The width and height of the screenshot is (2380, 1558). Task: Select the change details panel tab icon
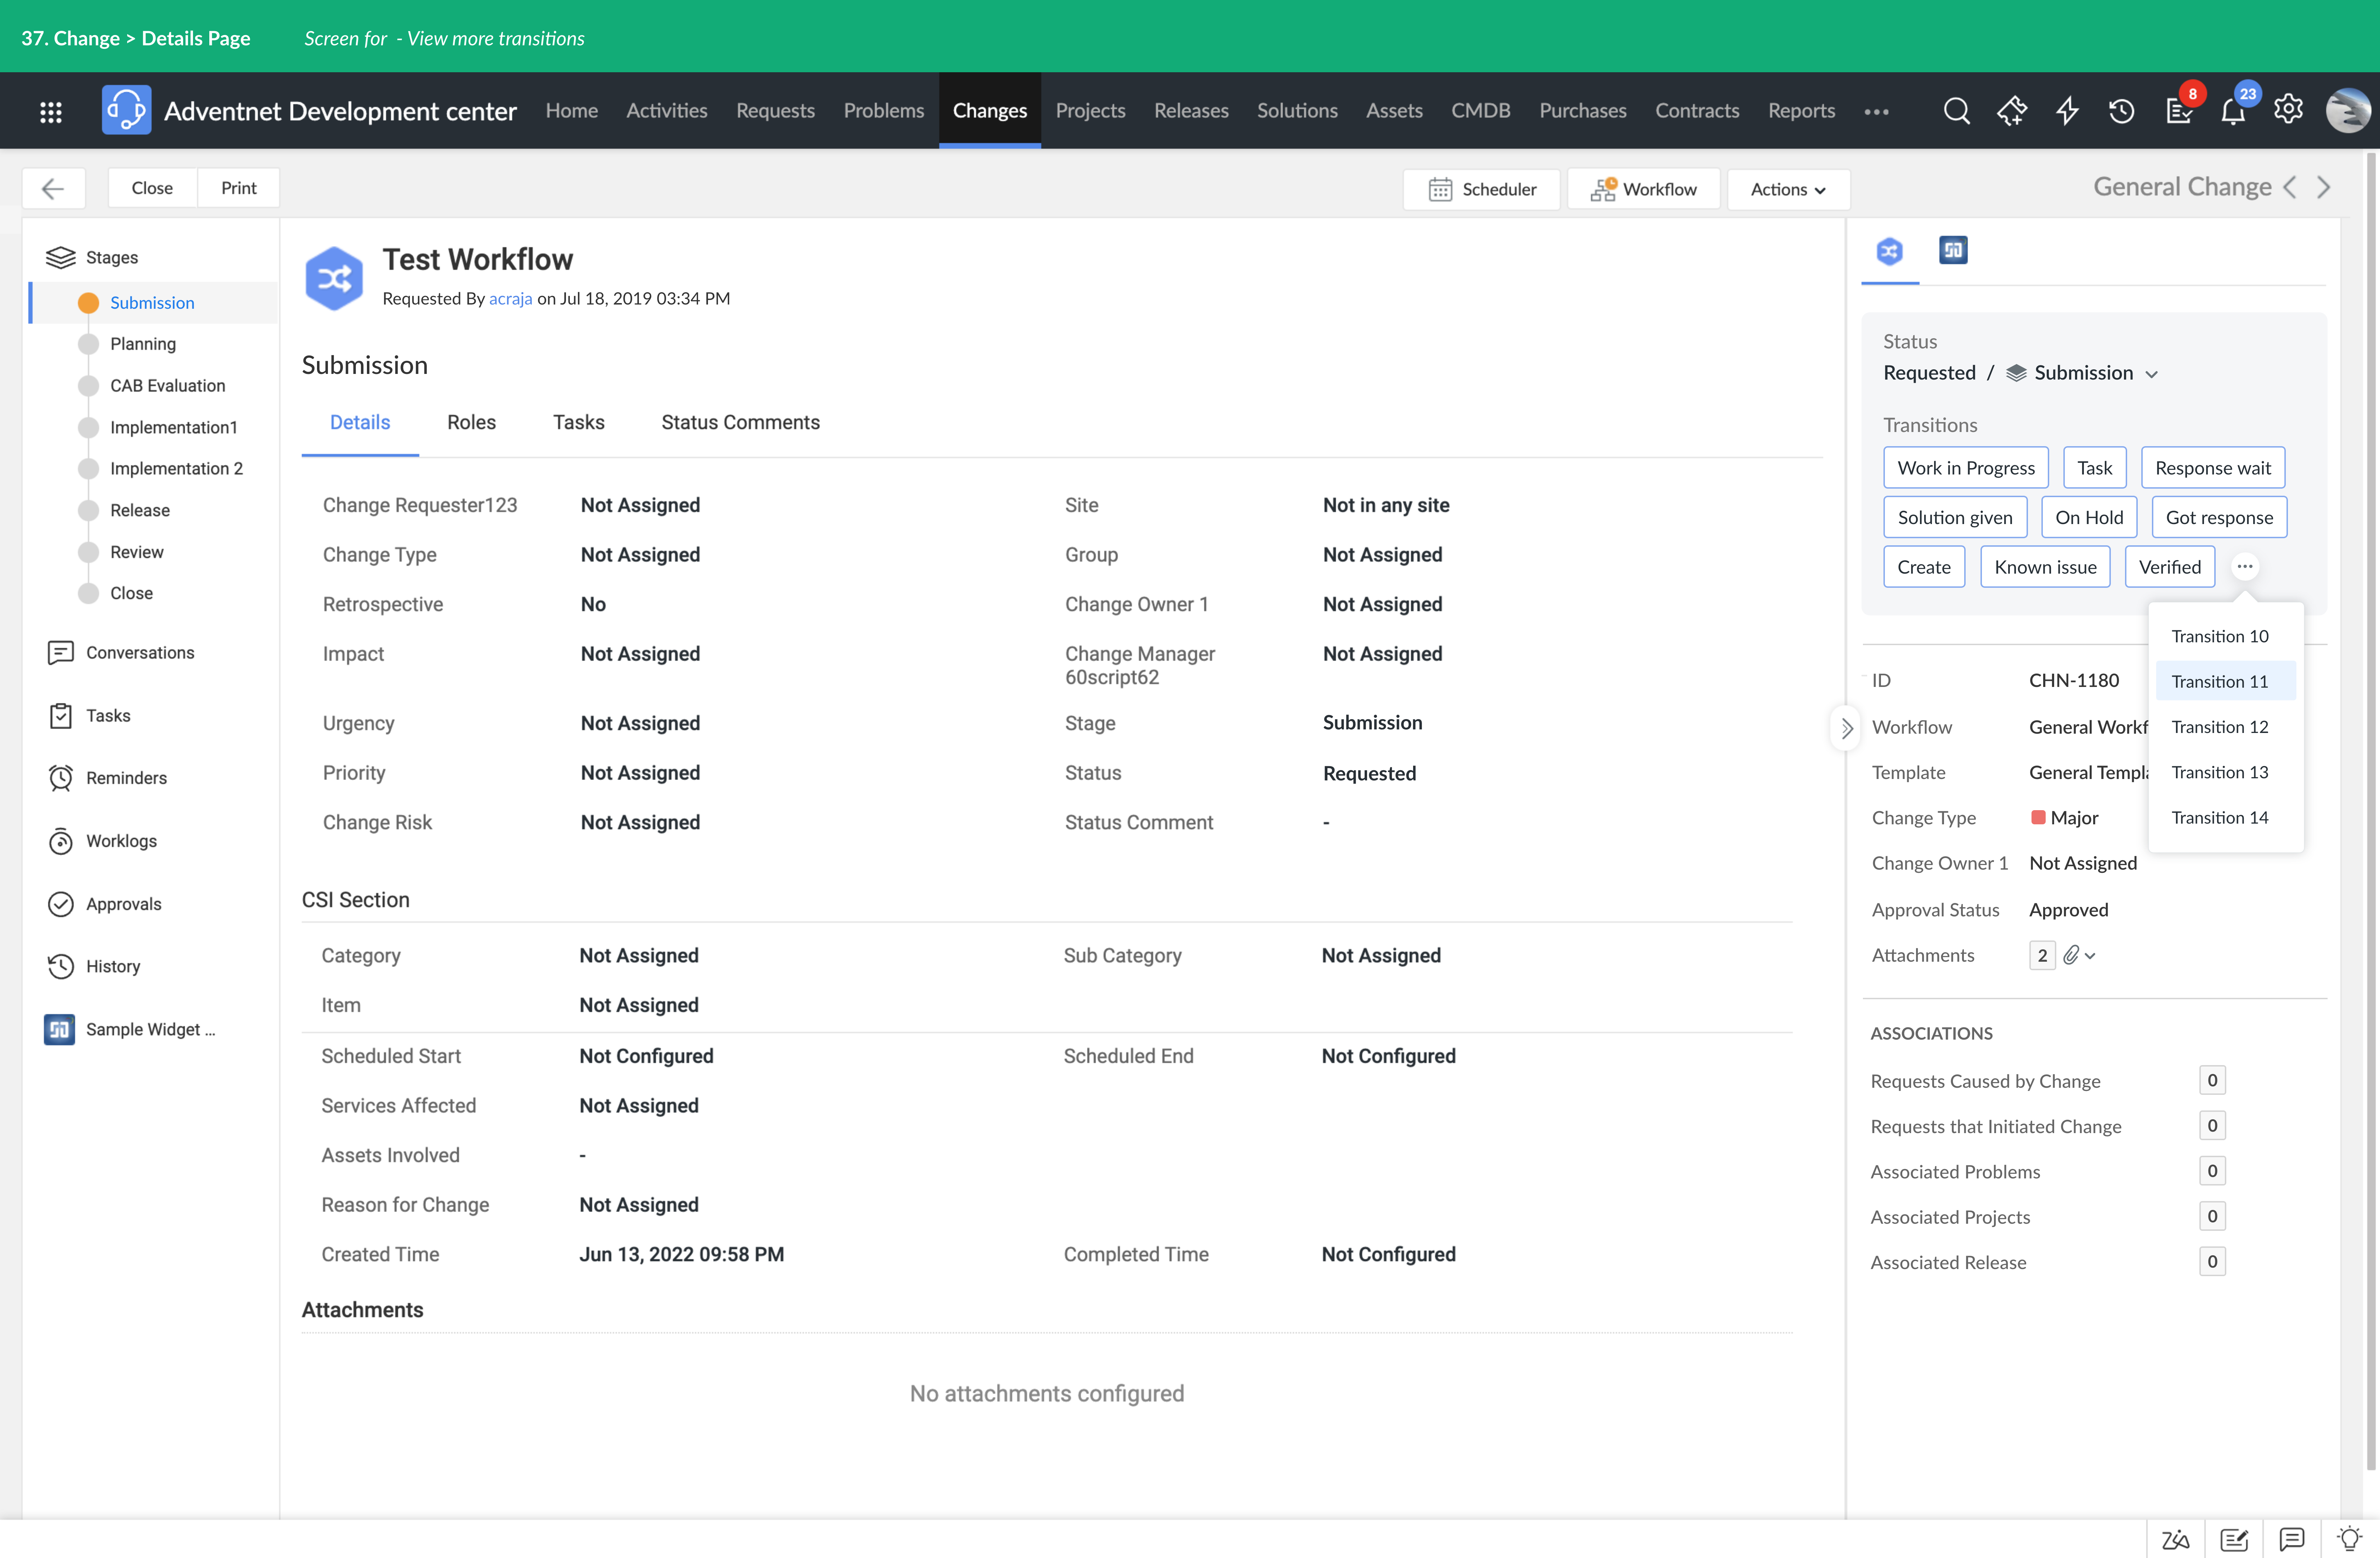click(x=1889, y=251)
